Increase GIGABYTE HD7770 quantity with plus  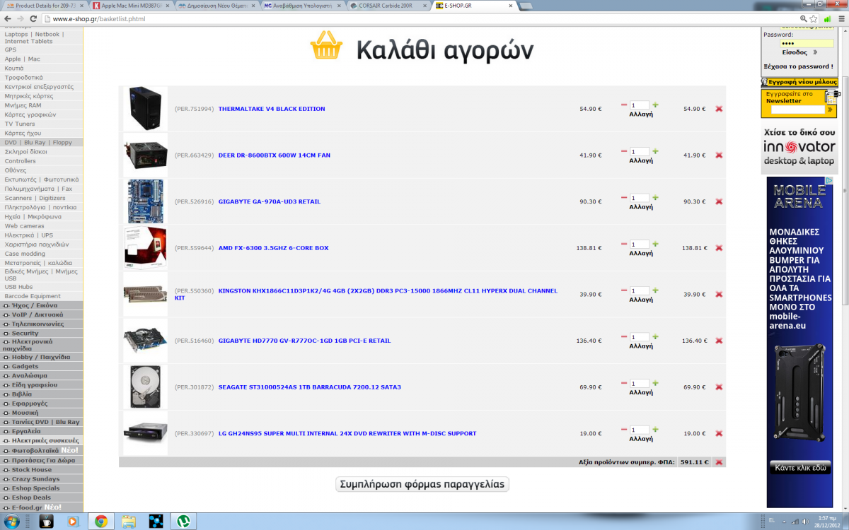pyautogui.click(x=655, y=336)
